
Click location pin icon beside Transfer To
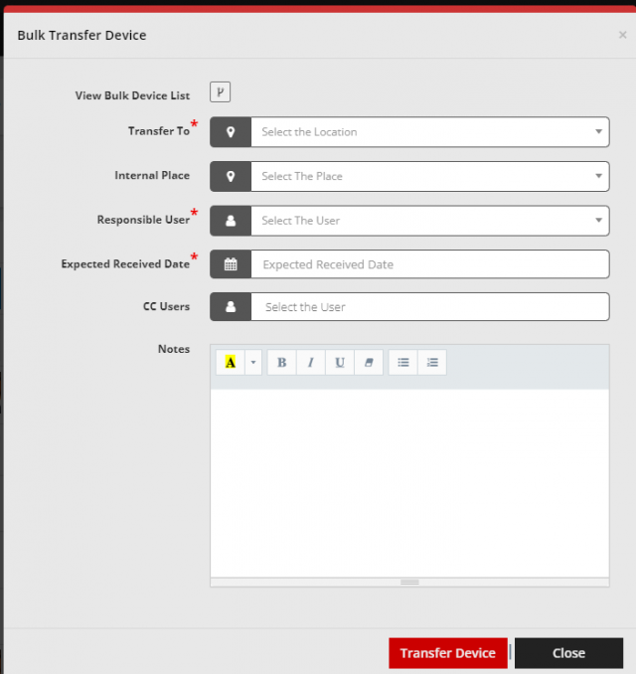[x=231, y=132]
